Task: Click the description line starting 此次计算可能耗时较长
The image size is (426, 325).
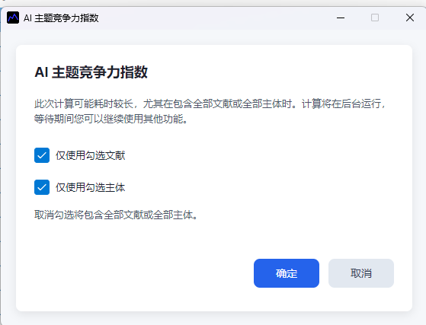Action: pos(210,104)
